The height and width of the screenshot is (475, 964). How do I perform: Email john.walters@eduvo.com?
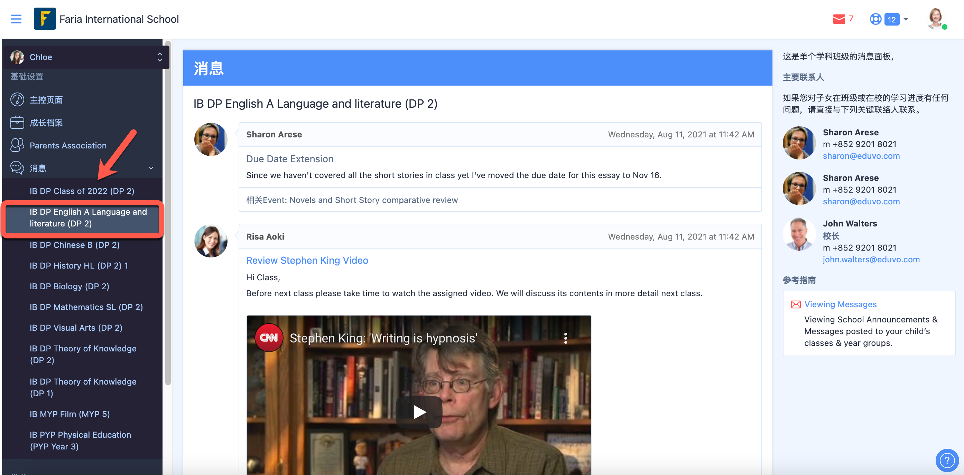click(x=871, y=259)
